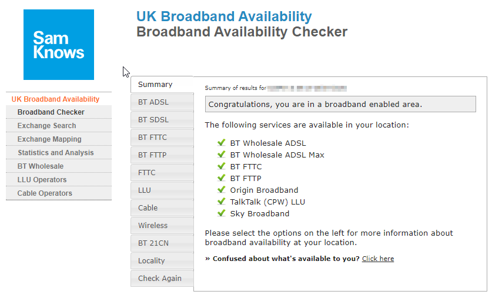Open the BT FTTP tab
Image resolution: width=492 pixels, height=298 pixels.
tap(162, 155)
